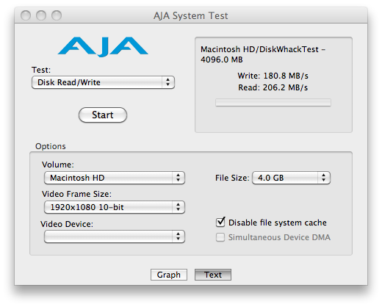Open the empty Video Device dropdown
The height and width of the screenshot is (307, 382).
coord(115,236)
